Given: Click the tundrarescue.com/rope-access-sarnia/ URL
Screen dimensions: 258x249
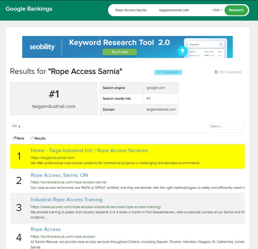Looking at the screenshot, I should tap(69, 182).
